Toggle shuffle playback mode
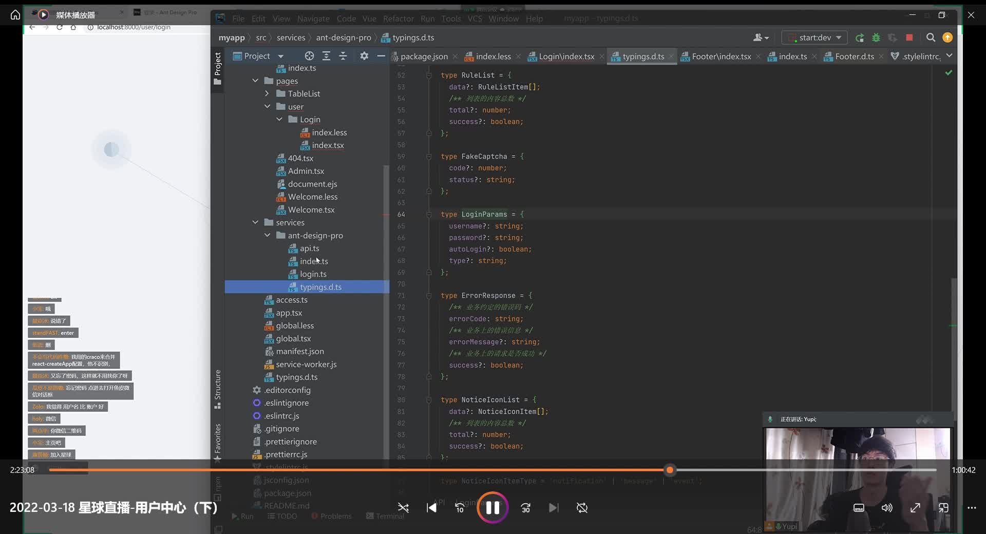The width and height of the screenshot is (986, 534). 403,508
